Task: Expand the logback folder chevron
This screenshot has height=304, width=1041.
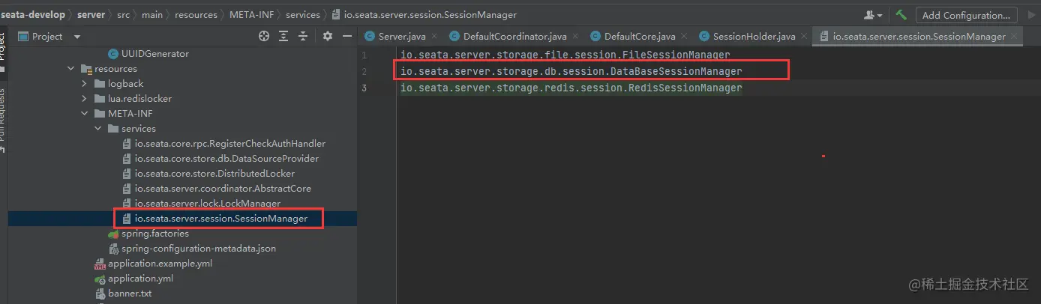Action: [x=85, y=84]
